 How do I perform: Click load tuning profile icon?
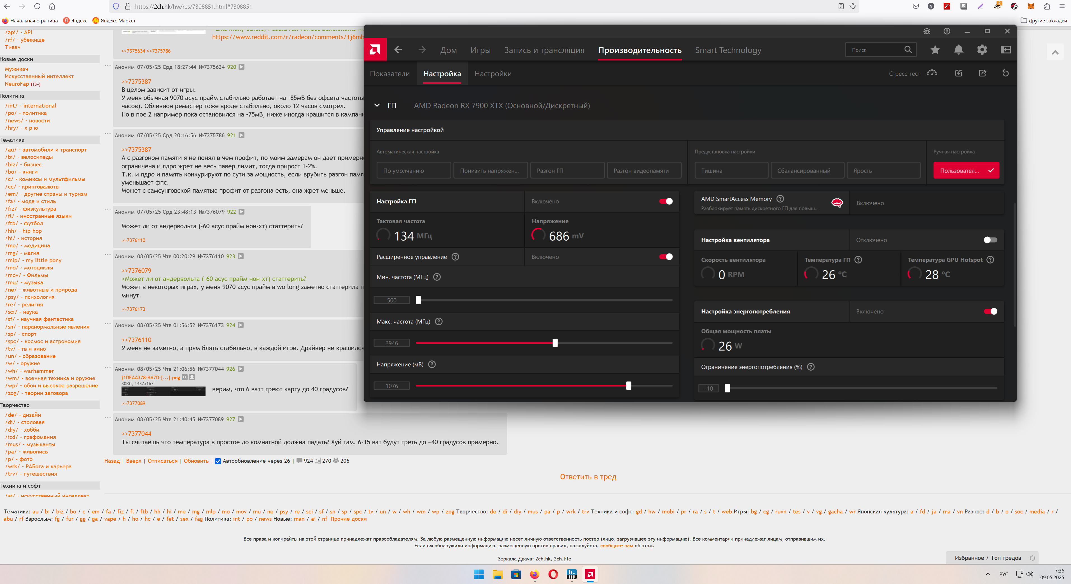(x=959, y=73)
